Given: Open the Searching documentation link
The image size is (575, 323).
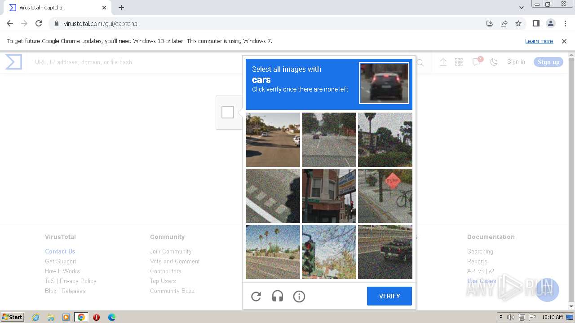Looking at the screenshot, I should 480,251.
